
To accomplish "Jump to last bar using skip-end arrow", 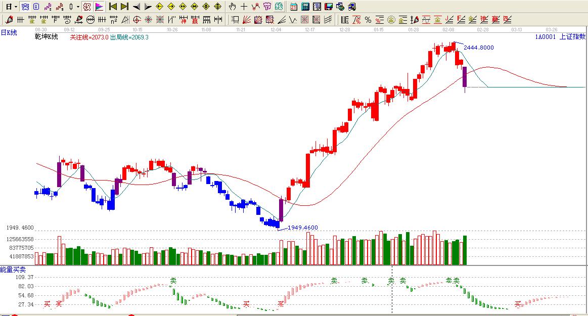I will [x=124, y=7].
